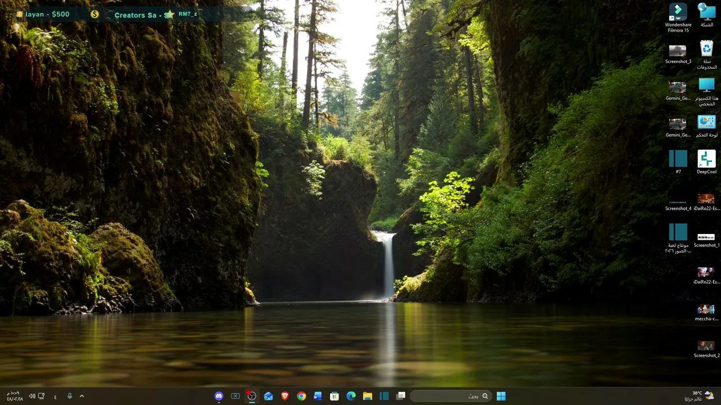721x405 pixels.
Task: Select the meccha-c... image file
Action: pos(706,313)
